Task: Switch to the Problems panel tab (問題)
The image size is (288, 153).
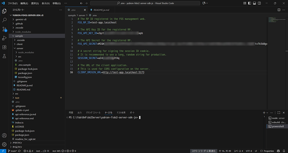Action: pyautogui.click(x=71, y=113)
